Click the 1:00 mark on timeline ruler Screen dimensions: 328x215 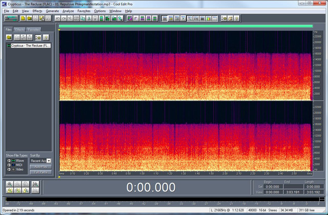click(x=142, y=173)
